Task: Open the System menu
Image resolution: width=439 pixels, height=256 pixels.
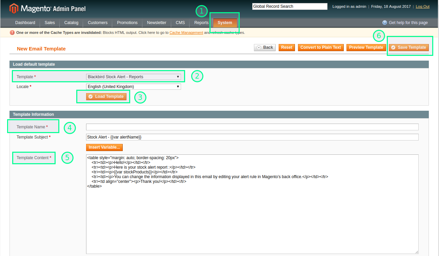Action: (225, 23)
